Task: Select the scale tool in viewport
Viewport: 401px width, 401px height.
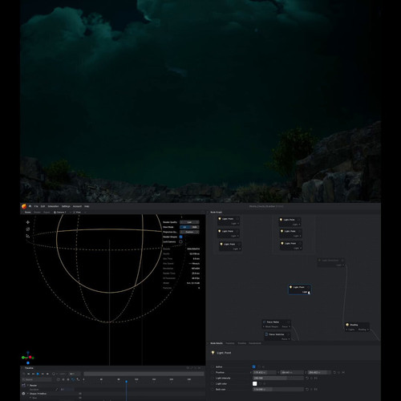Action: (x=28, y=236)
